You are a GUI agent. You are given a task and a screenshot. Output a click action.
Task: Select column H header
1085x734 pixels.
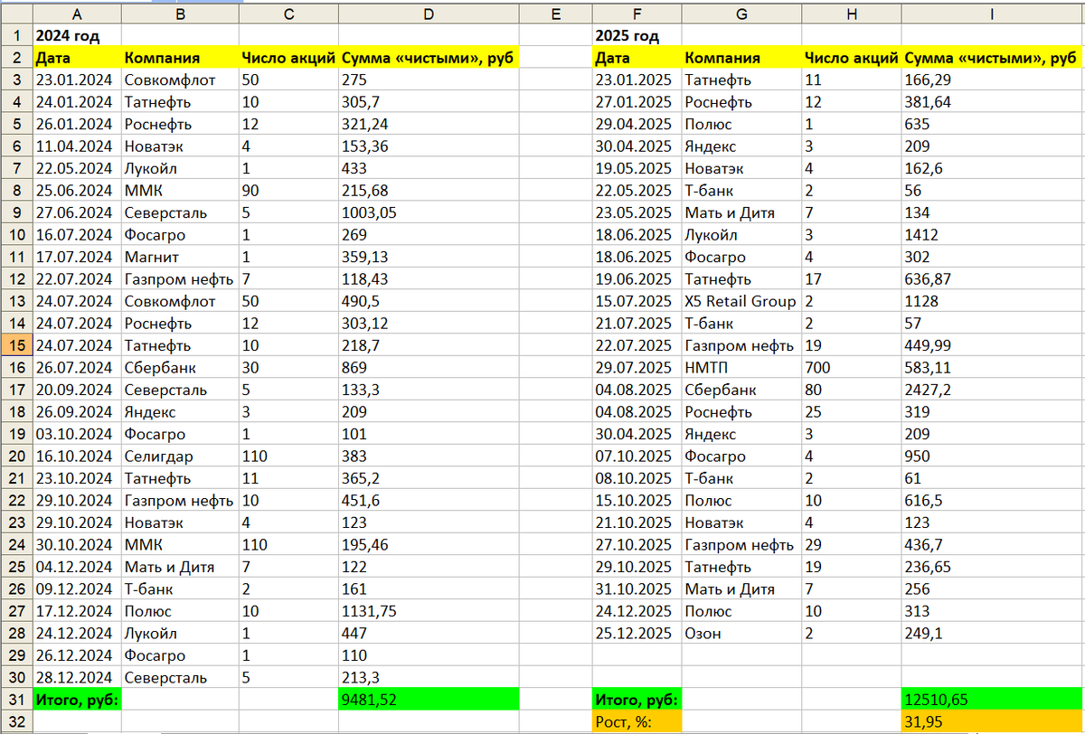click(x=851, y=14)
